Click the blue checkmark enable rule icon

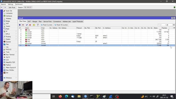[27, 25]
